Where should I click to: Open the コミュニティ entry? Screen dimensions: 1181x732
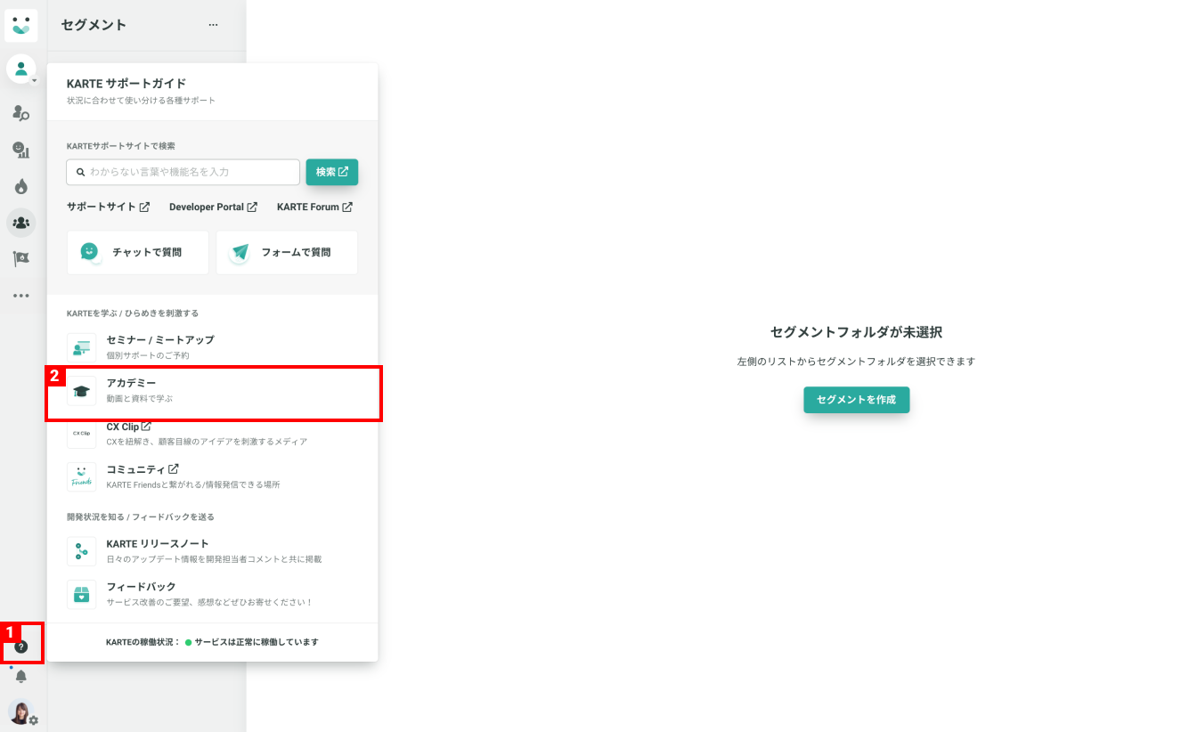(x=213, y=476)
